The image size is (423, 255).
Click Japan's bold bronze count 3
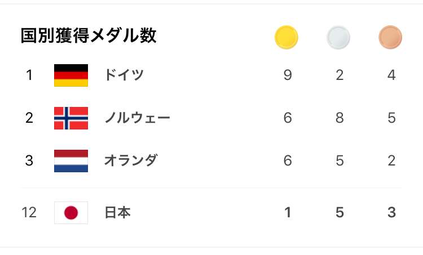(x=392, y=212)
